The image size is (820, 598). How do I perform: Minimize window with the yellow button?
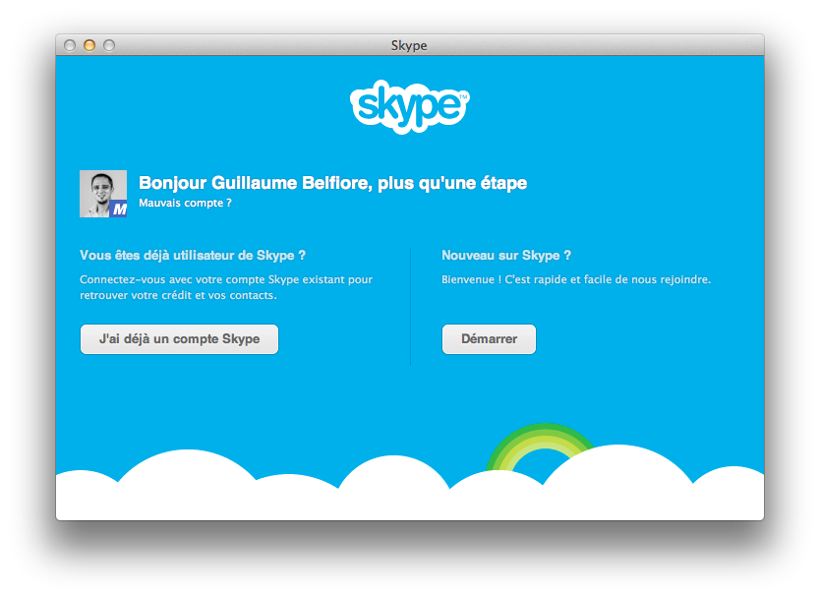point(89,45)
